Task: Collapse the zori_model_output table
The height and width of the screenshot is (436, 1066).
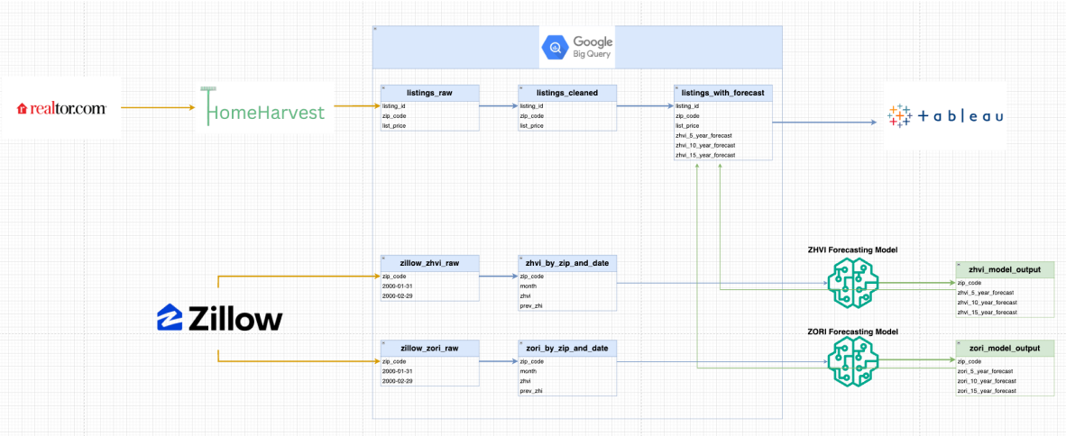Action: pos(959,343)
